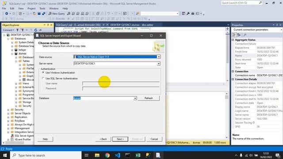Screen dimensions: 283x159
Task: Click the dumas database cylinder icon
Action: click(x=16, y=53)
